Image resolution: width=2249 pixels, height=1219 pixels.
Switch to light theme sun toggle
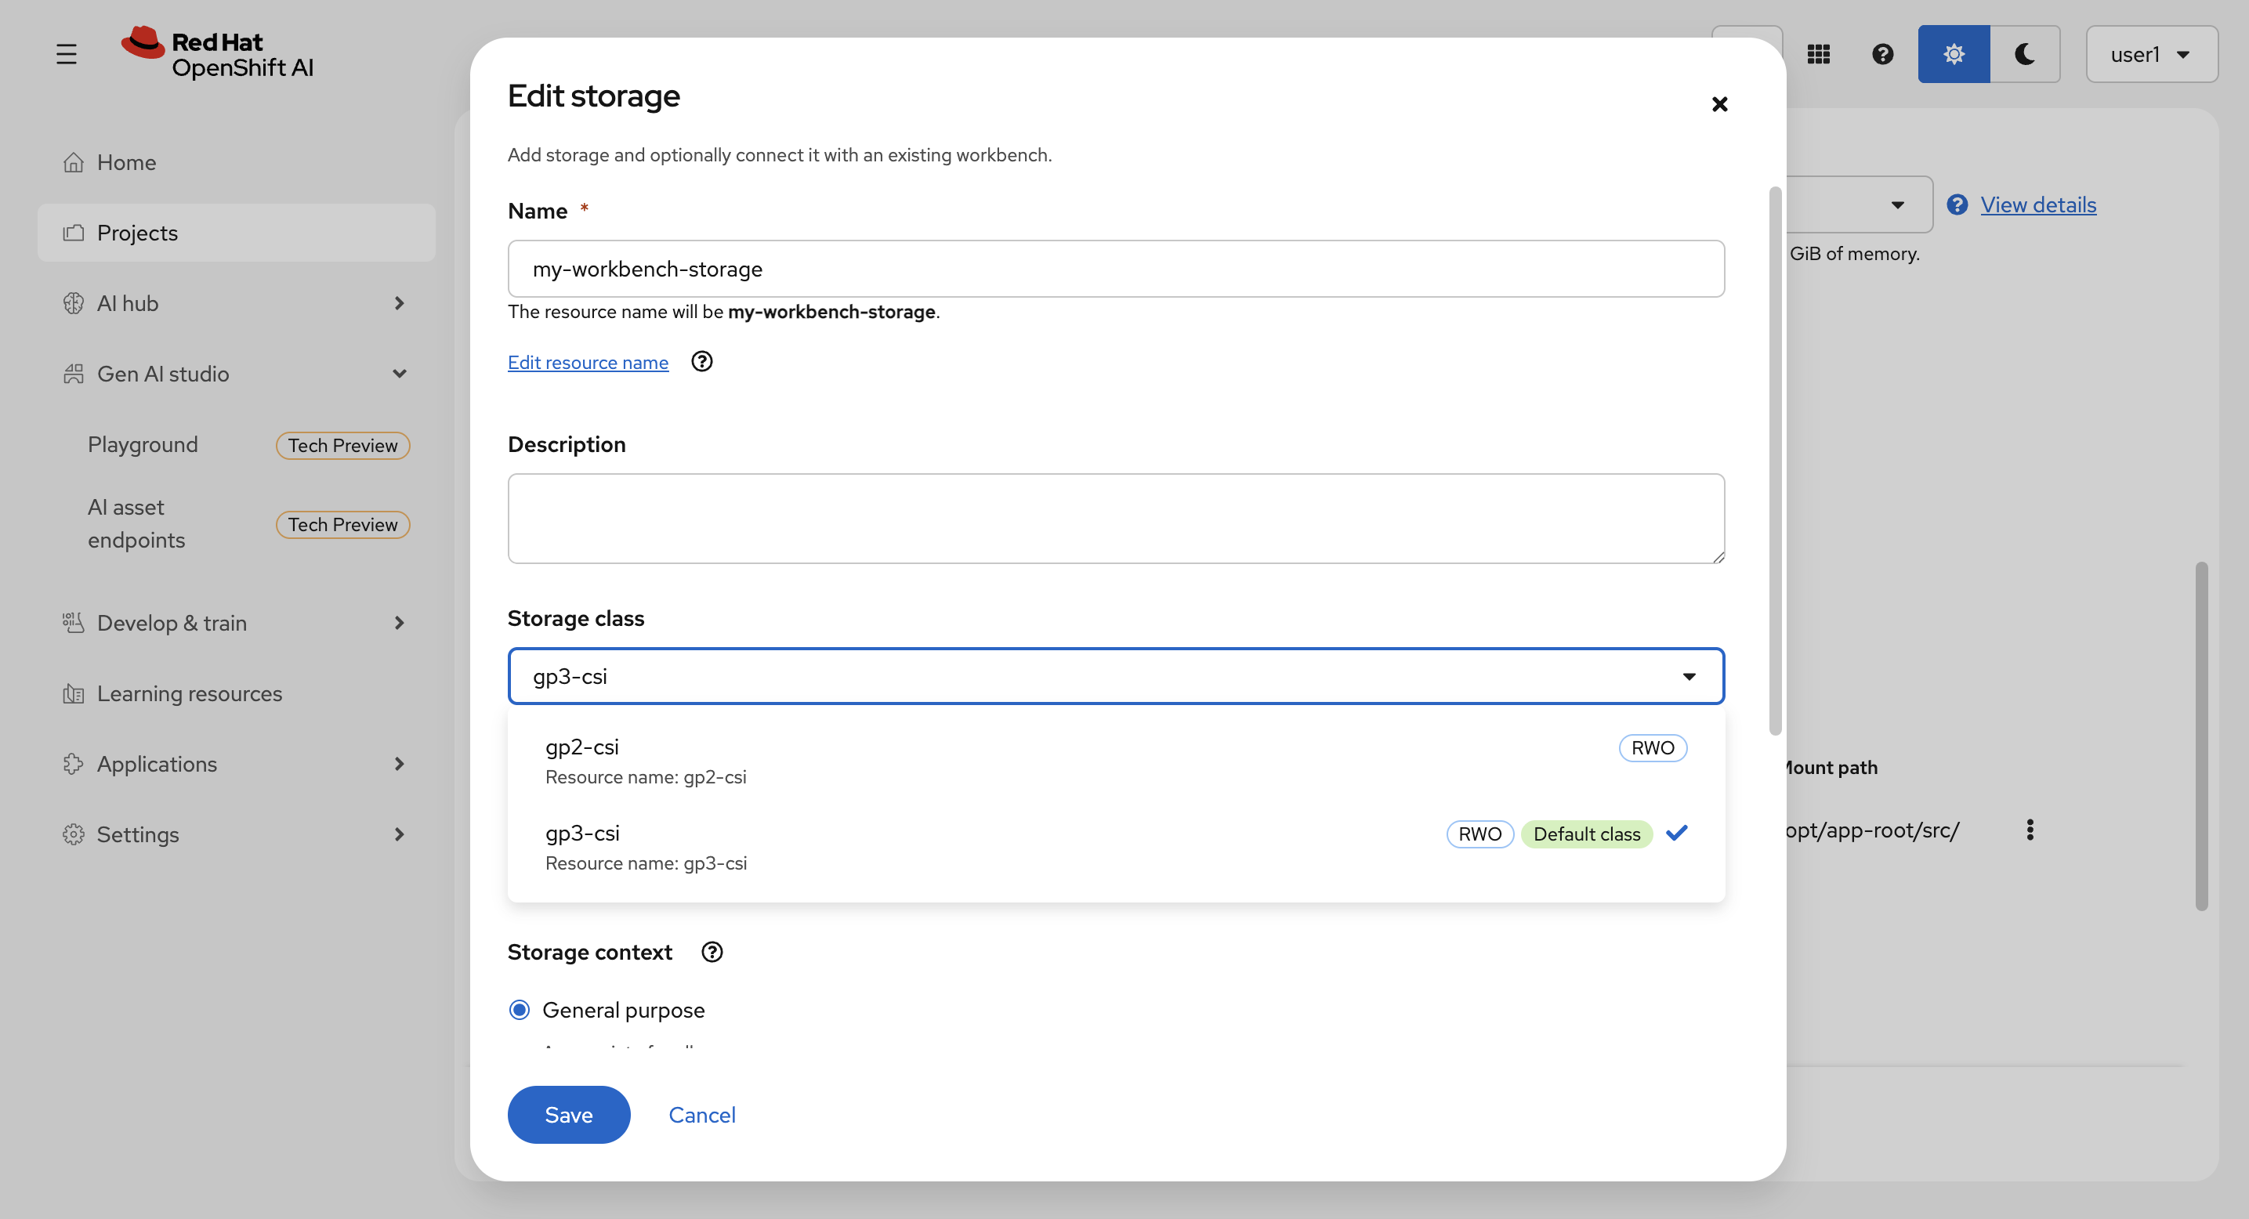point(1953,54)
